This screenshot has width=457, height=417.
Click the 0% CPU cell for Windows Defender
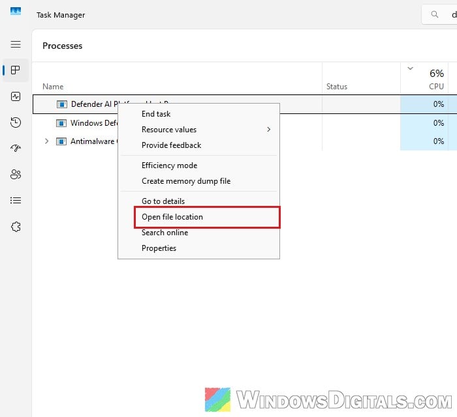coord(424,123)
